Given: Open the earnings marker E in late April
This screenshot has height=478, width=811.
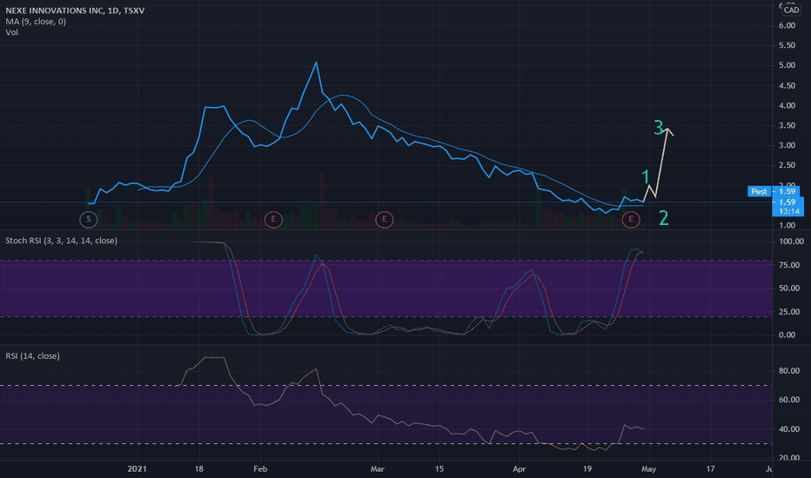Looking at the screenshot, I should pos(631,219).
